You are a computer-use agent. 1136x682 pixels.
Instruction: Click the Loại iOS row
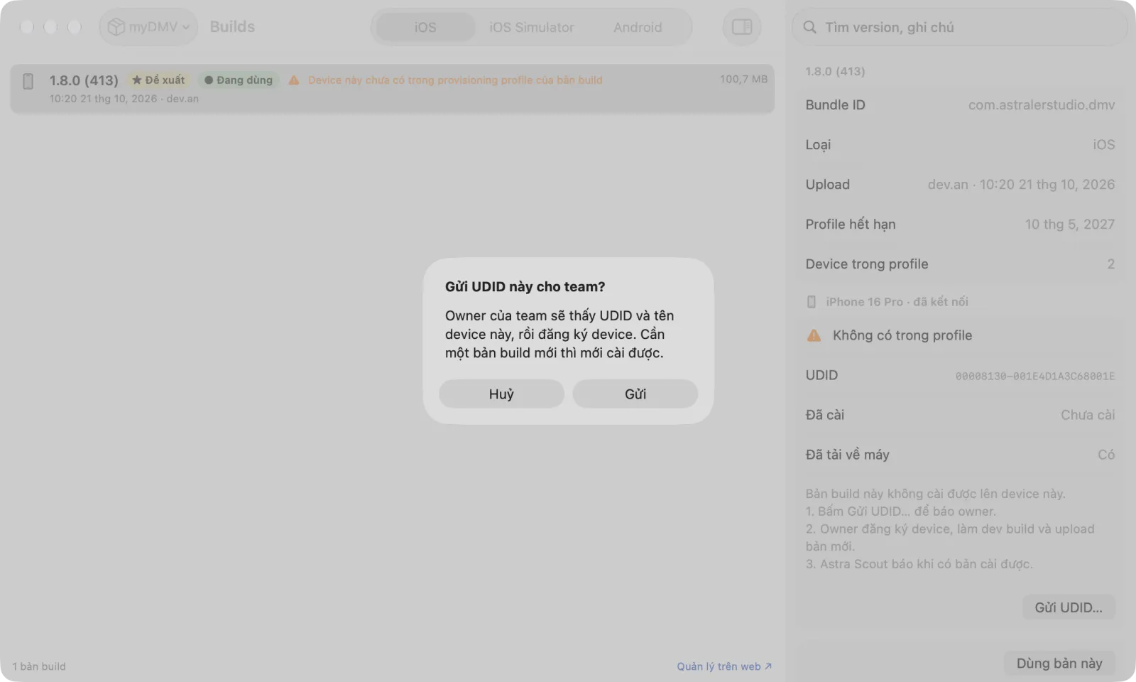pyautogui.click(x=960, y=145)
